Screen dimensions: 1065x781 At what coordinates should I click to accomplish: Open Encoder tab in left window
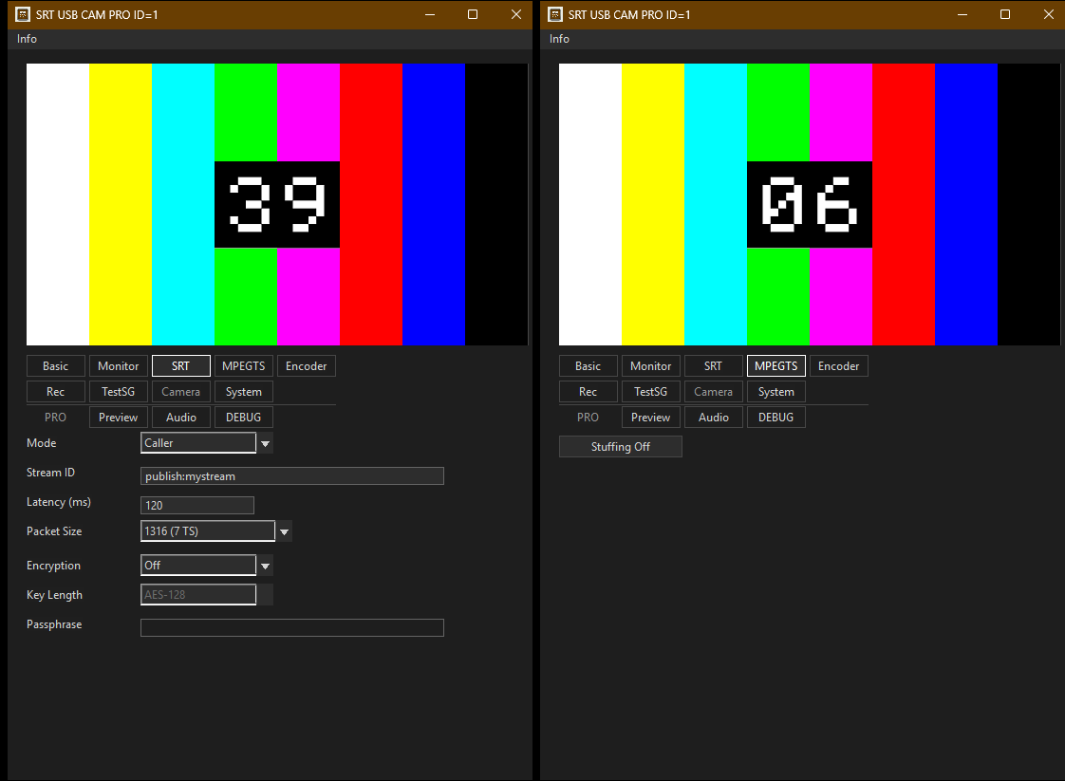[307, 366]
